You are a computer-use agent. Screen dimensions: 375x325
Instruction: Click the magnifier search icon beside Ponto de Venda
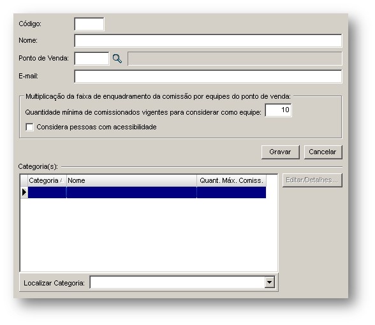pos(117,59)
